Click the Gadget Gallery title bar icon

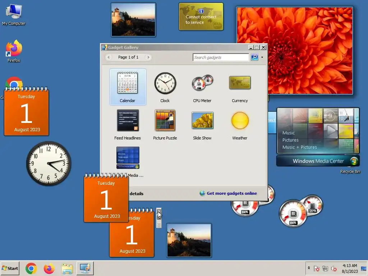point(105,47)
